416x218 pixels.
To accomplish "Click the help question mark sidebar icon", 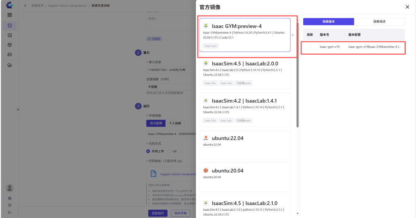I will click(x=10, y=205).
